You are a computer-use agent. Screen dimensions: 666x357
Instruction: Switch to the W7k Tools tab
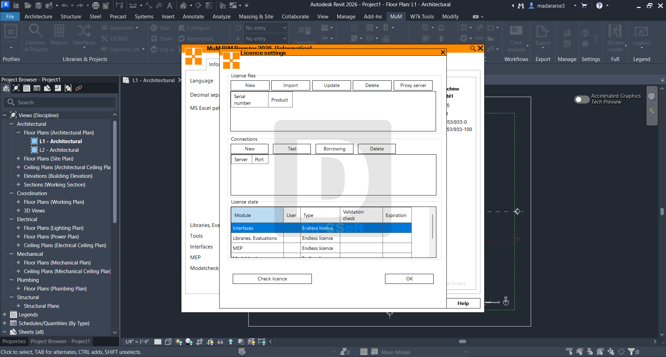pyautogui.click(x=422, y=16)
